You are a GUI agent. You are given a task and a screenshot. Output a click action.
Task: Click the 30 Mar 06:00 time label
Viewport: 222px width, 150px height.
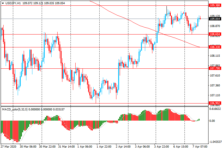(x=28, y=146)
